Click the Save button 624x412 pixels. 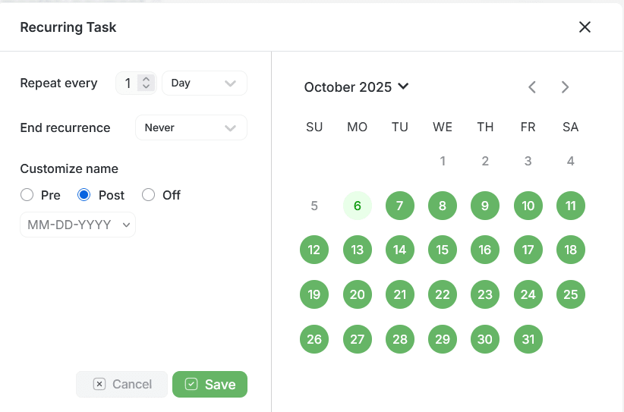(x=210, y=384)
